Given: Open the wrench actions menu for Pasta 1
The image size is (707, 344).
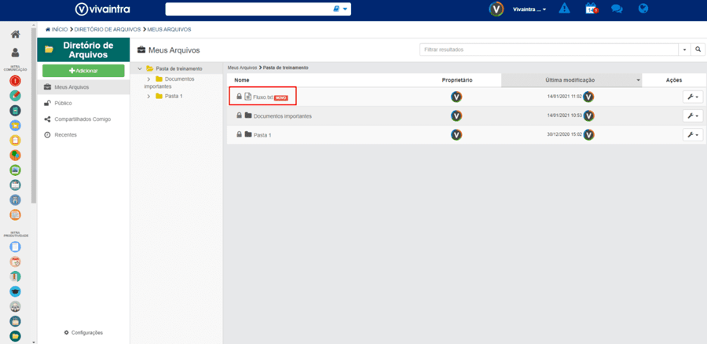Looking at the screenshot, I should [x=693, y=135].
